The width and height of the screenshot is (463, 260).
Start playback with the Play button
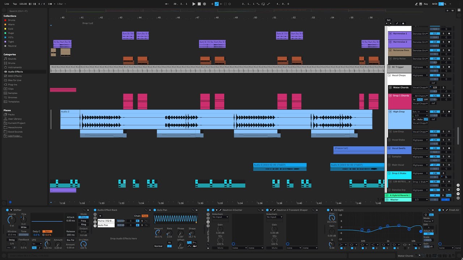194,4
